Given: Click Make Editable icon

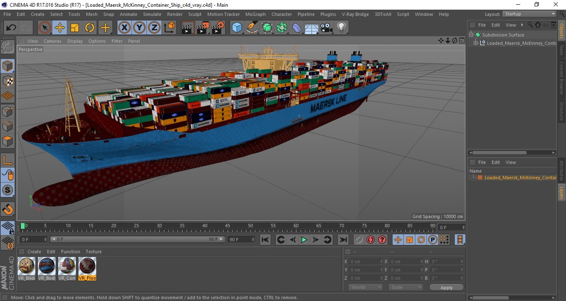Looking at the screenshot, I should [x=8, y=47].
